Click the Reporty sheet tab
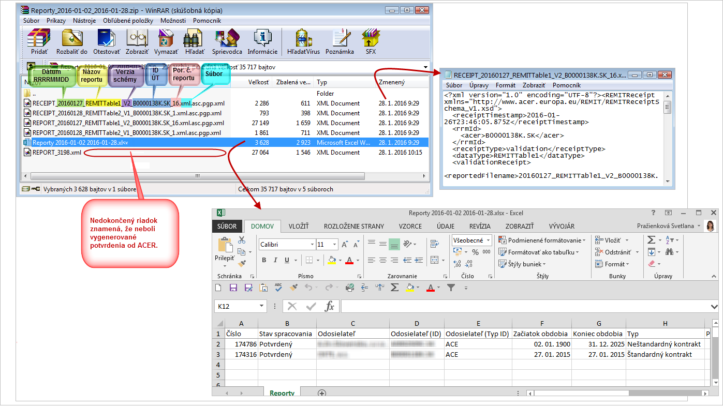This screenshot has width=723, height=407. tap(282, 393)
